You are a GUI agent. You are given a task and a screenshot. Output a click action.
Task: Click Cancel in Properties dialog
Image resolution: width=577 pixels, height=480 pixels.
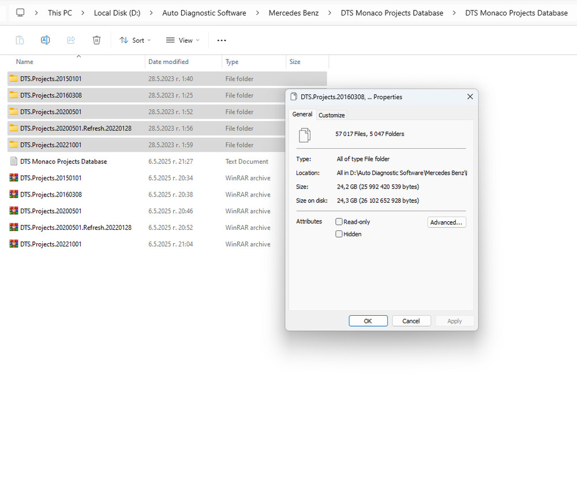[x=411, y=321]
